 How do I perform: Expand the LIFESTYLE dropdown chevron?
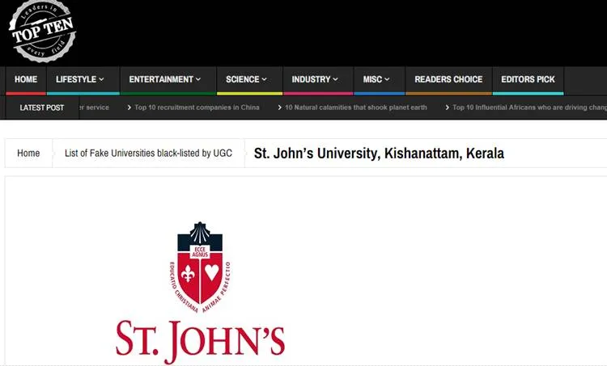[101, 80]
